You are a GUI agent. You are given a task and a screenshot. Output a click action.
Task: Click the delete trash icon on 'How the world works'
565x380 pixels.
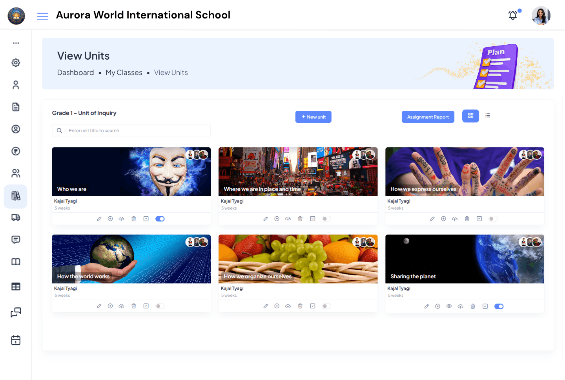pos(133,306)
